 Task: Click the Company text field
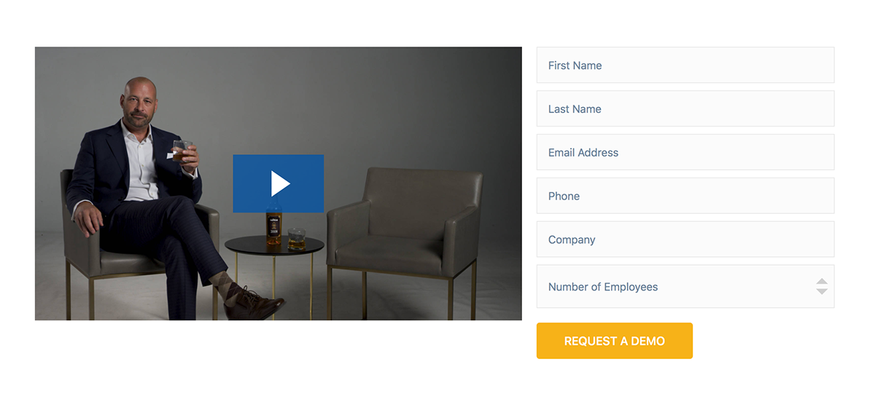pyautogui.click(x=685, y=240)
